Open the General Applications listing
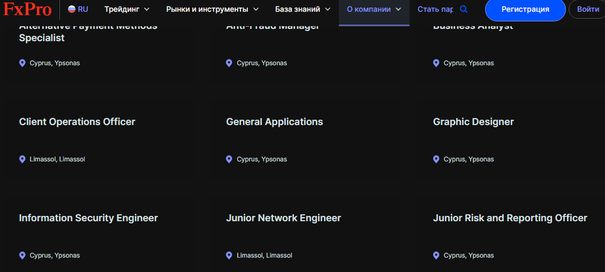Image resolution: width=605 pixels, height=272 pixels. pos(274,122)
